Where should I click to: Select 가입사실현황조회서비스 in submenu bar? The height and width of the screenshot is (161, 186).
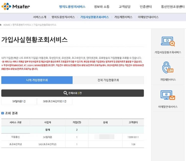pos(94,17)
